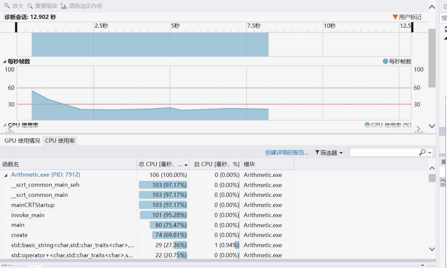The image size is (447, 268).
Task: Select the invoke_main function row
Action: [147, 215]
